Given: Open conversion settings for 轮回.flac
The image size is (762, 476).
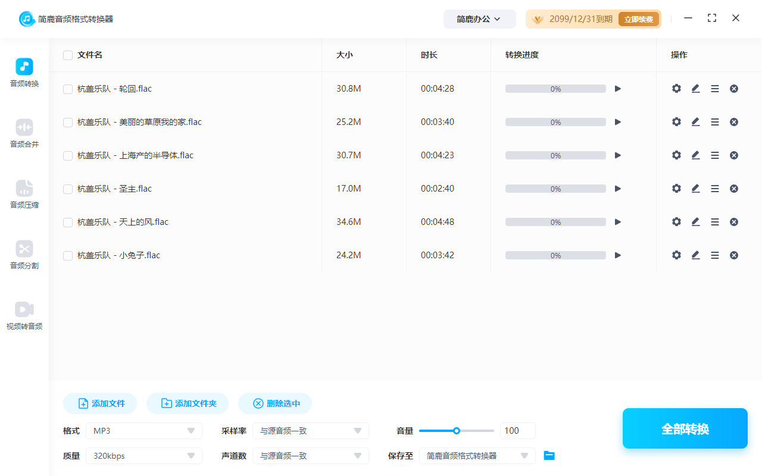Looking at the screenshot, I should point(676,88).
